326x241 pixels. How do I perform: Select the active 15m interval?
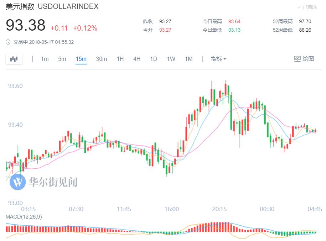pyautogui.click(x=81, y=59)
